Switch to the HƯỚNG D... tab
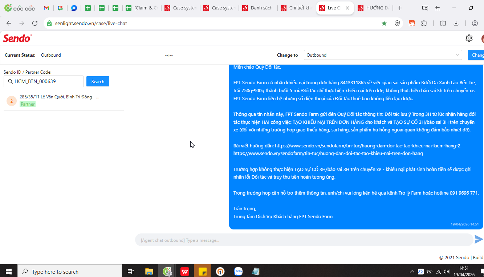The image size is (484, 277). tap(373, 8)
